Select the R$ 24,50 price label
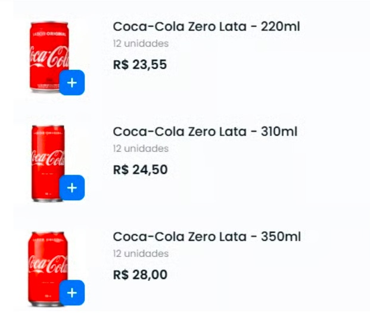The width and height of the screenshot is (370, 313). tap(140, 170)
